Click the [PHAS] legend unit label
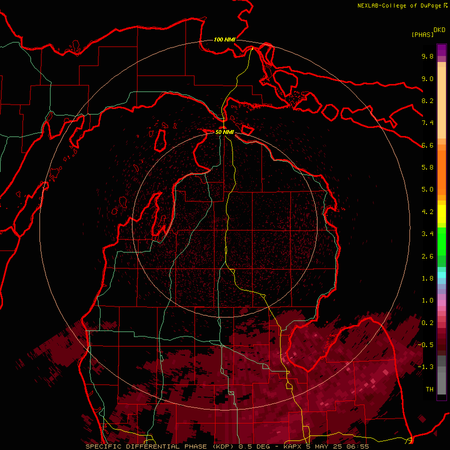Image resolution: width=450 pixels, height=450 pixels. (x=422, y=34)
